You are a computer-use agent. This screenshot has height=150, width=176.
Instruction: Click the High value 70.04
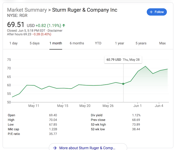[x=53, y=120]
